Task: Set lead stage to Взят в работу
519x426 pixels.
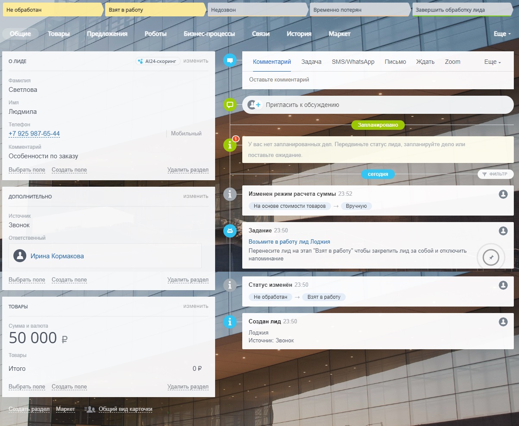Action: click(156, 9)
